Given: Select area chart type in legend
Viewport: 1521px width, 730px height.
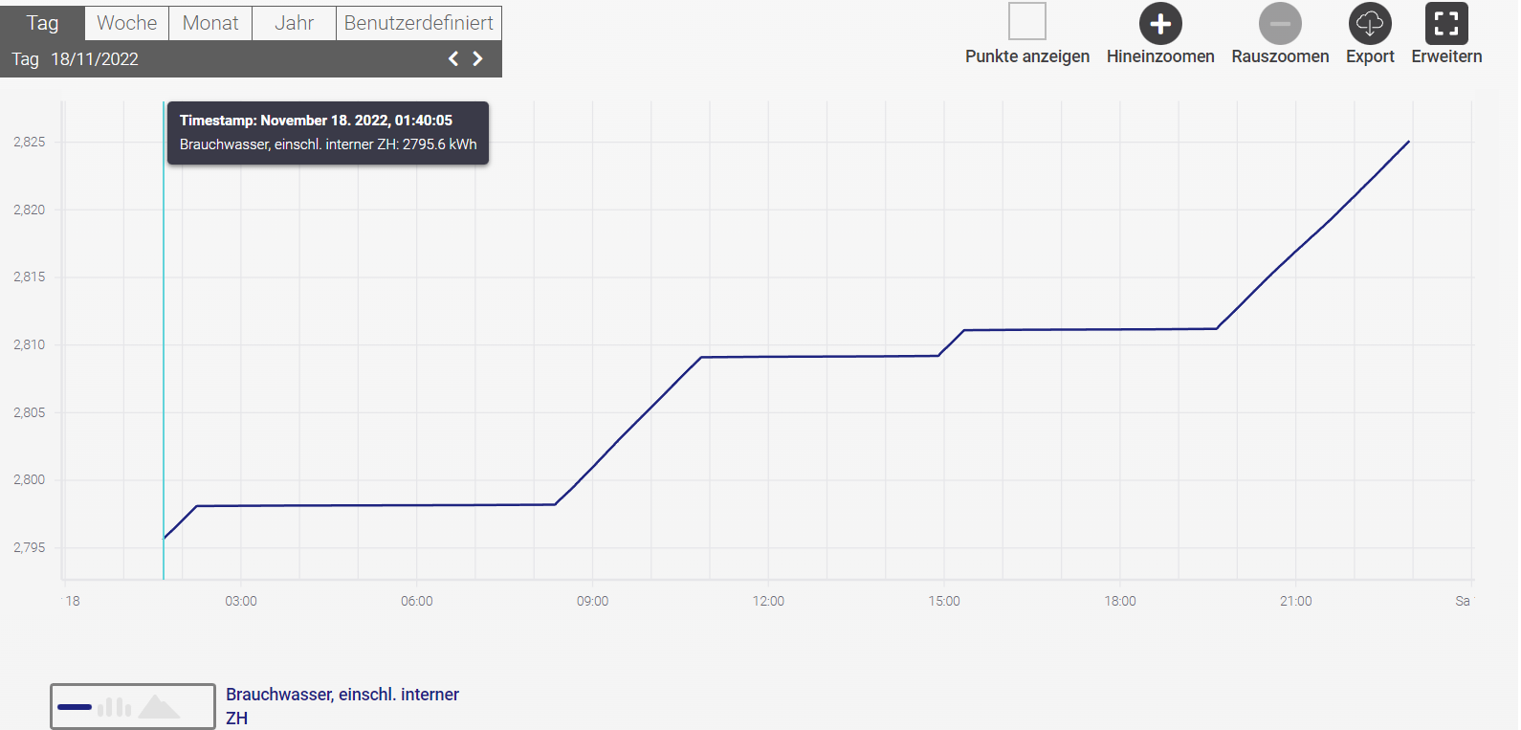Looking at the screenshot, I should 159,707.
